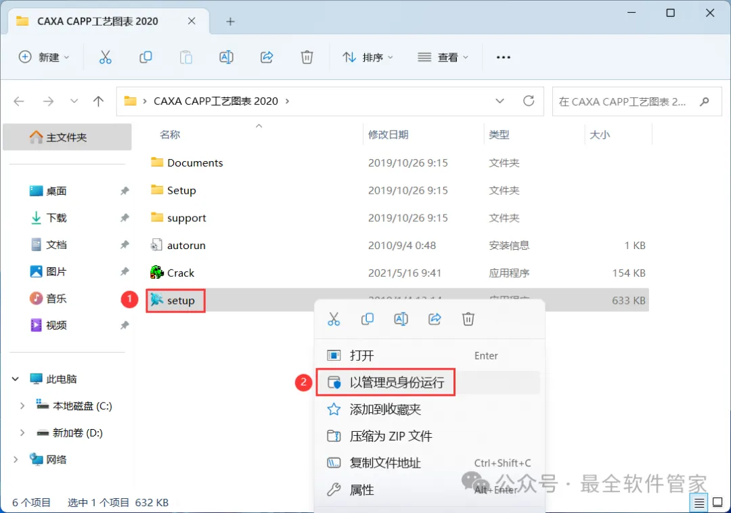Open the 排序 sort dropdown
The height and width of the screenshot is (513, 731).
click(x=368, y=58)
